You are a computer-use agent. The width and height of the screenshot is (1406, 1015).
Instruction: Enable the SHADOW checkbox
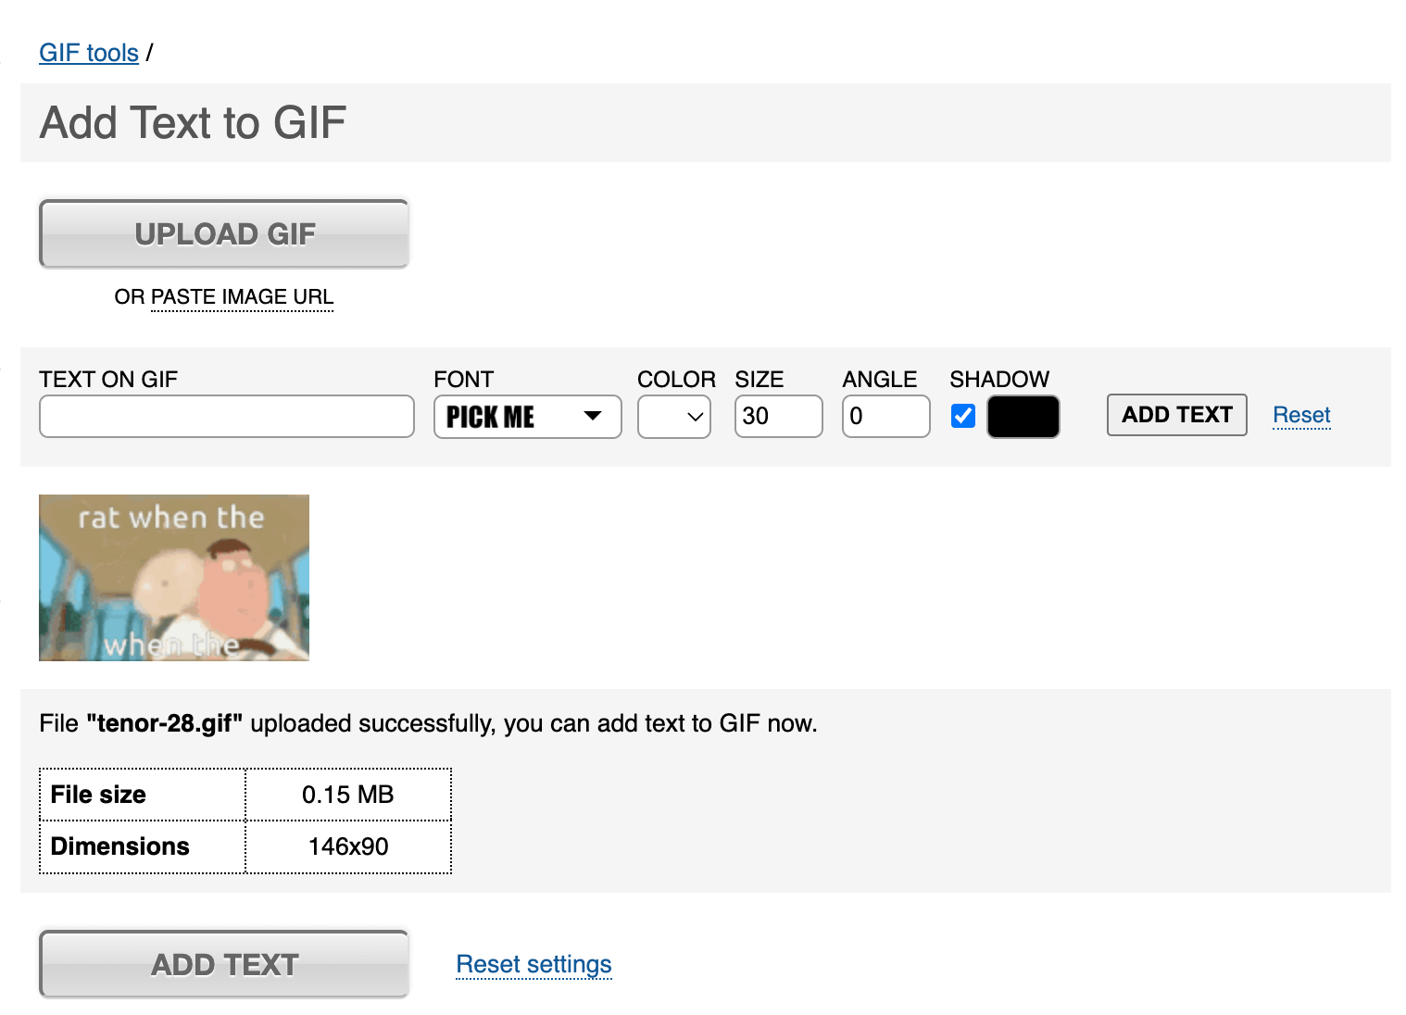(x=962, y=416)
